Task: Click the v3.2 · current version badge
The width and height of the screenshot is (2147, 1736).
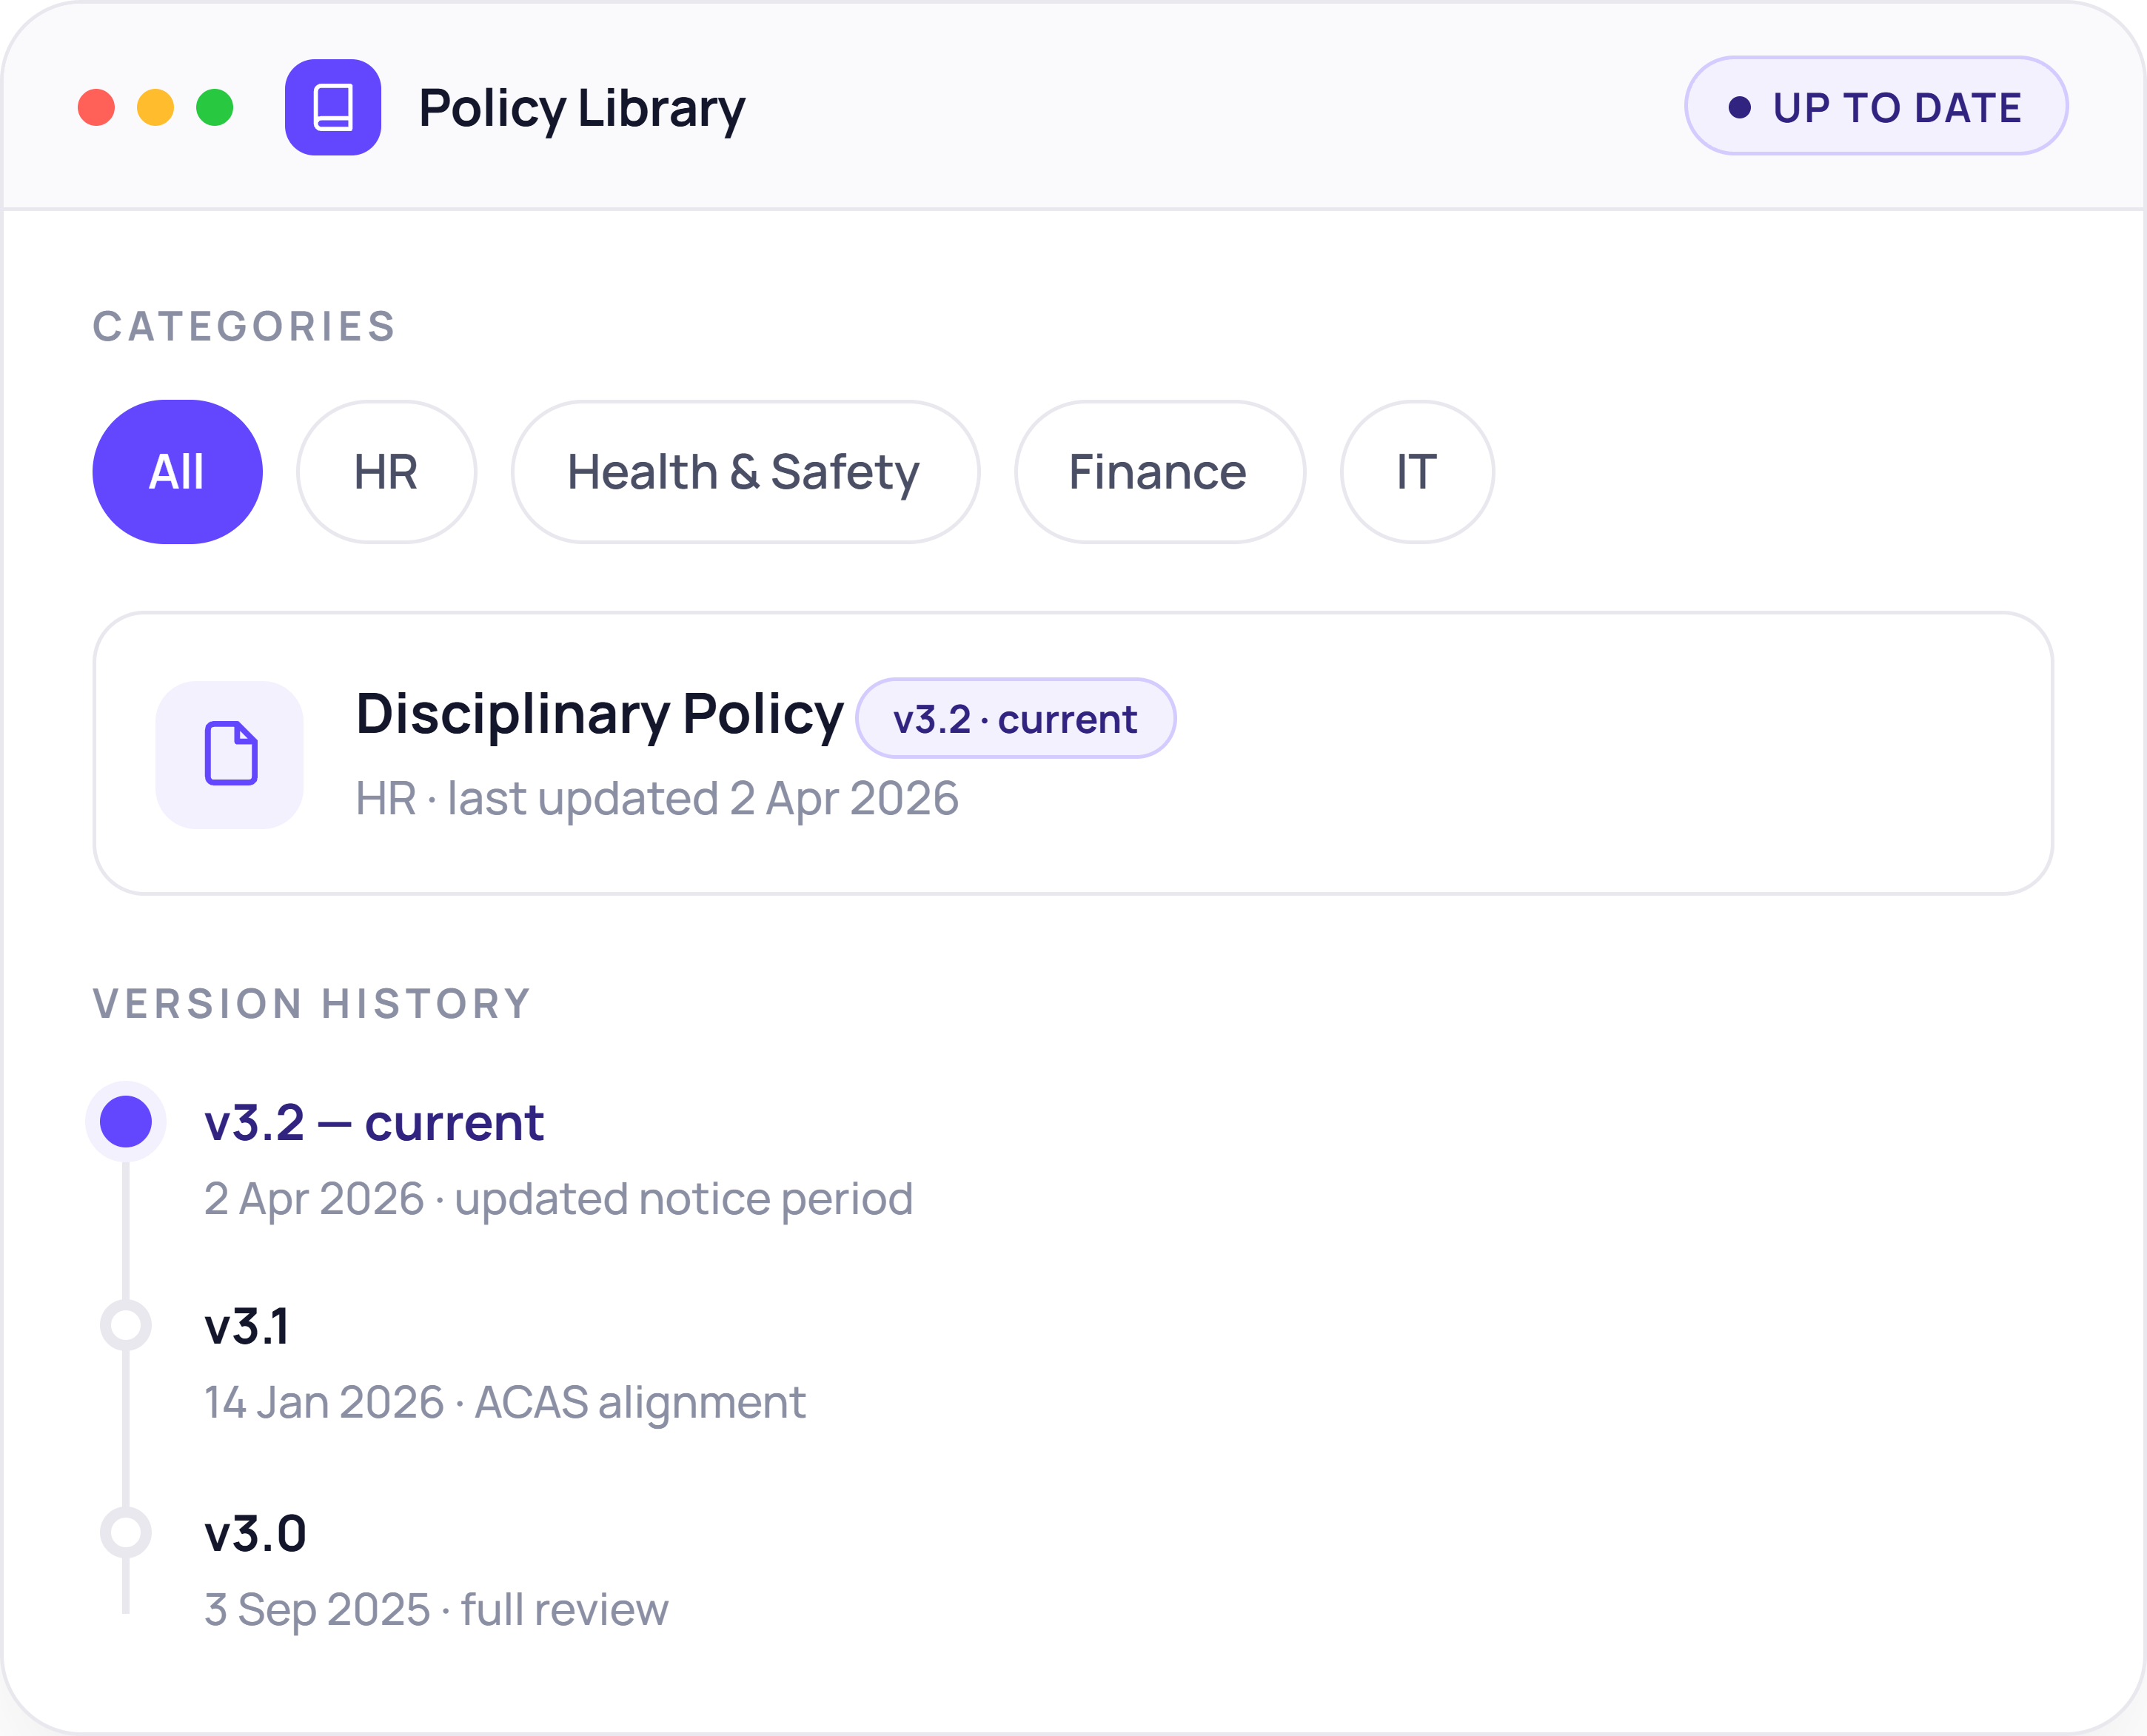Action: pyautogui.click(x=1016, y=718)
